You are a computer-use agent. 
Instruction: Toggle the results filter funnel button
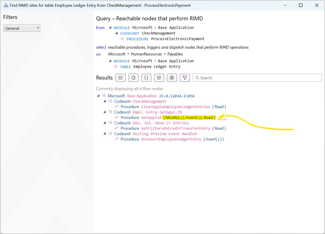[185, 78]
